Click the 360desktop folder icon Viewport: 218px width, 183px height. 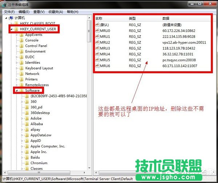click(x=27, y=113)
